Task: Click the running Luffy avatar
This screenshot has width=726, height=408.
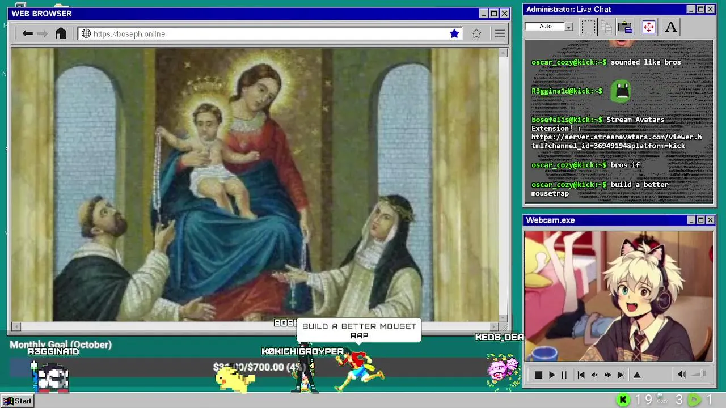Action: [x=359, y=371]
